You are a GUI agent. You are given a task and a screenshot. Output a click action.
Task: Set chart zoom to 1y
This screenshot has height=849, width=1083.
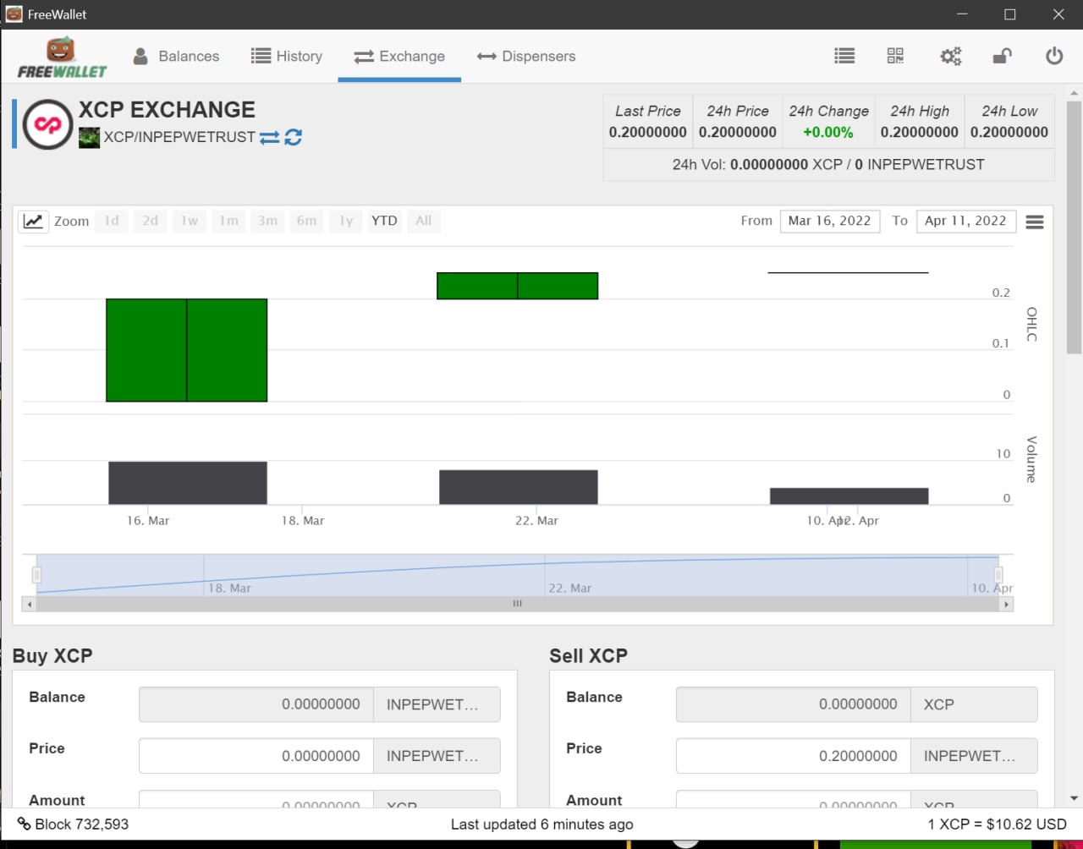coord(345,221)
